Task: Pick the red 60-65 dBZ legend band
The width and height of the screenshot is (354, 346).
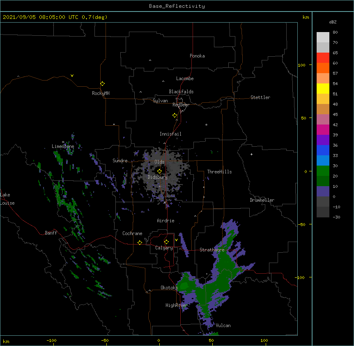Action: [323, 58]
